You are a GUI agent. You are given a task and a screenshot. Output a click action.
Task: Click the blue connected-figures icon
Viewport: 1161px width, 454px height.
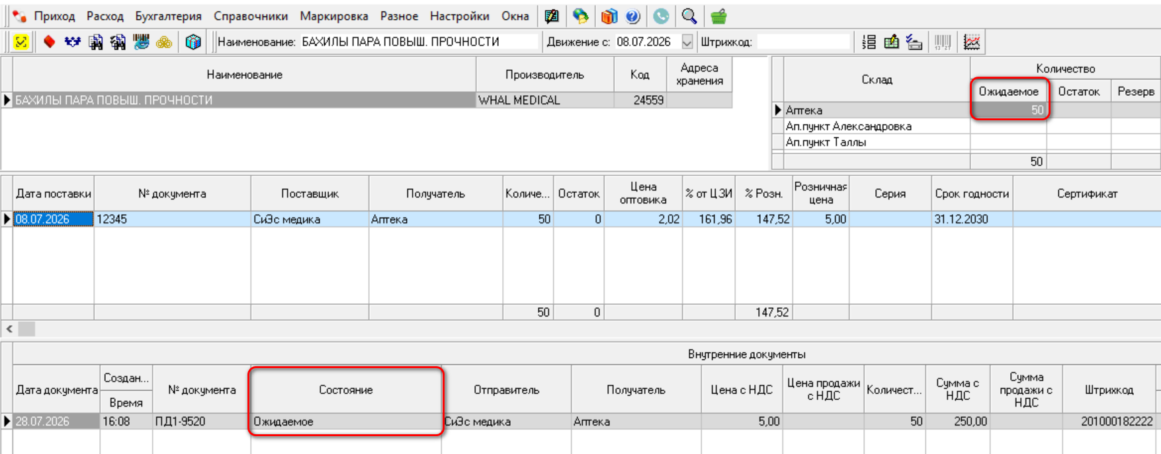click(x=72, y=42)
